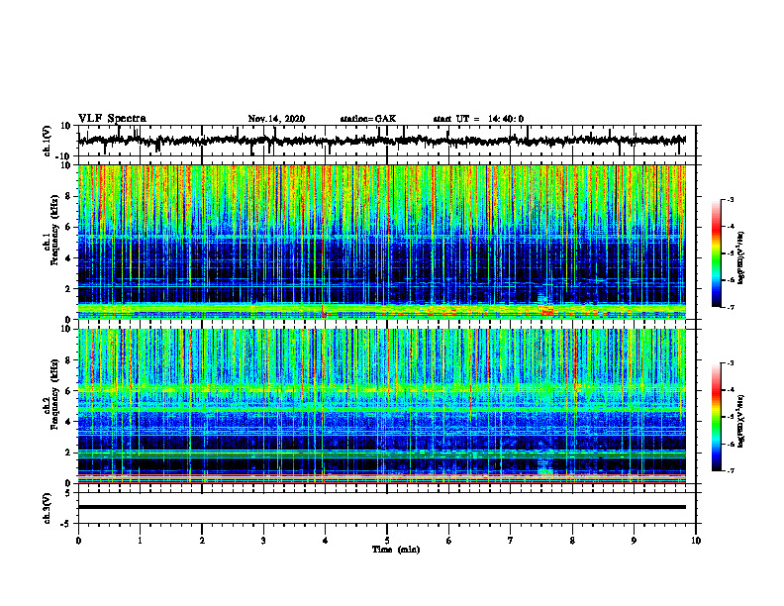The height and width of the screenshot is (606, 784).
Task: Click the ch.1 "Frequency (kHz)" axis label
Action: point(53,230)
